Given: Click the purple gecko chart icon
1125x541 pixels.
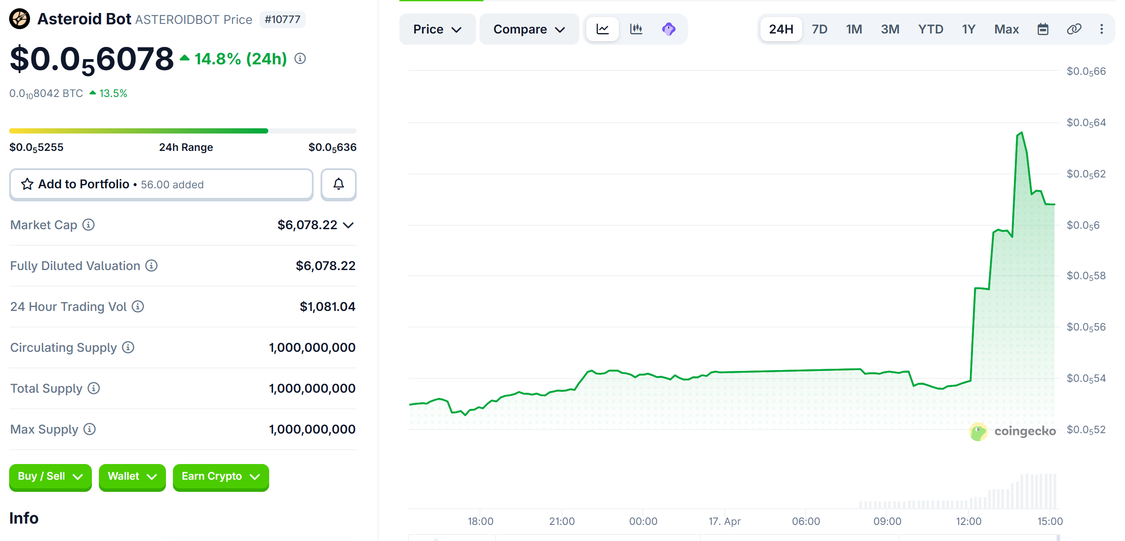Looking at the screenshot, I should click(668, 29).
